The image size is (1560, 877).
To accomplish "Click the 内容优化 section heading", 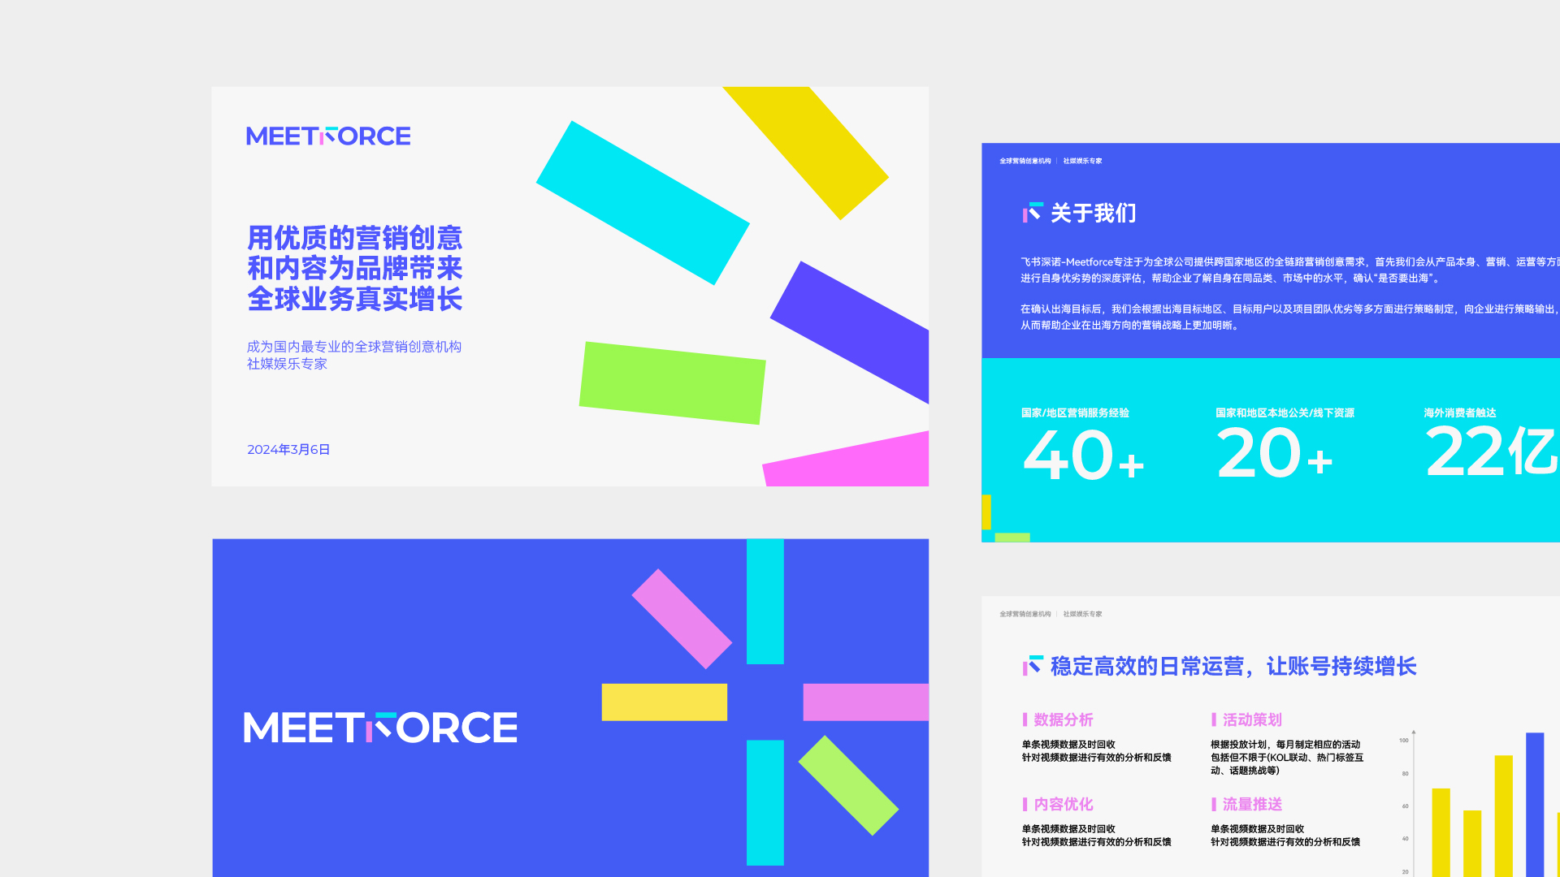I will coord(1063,804).
